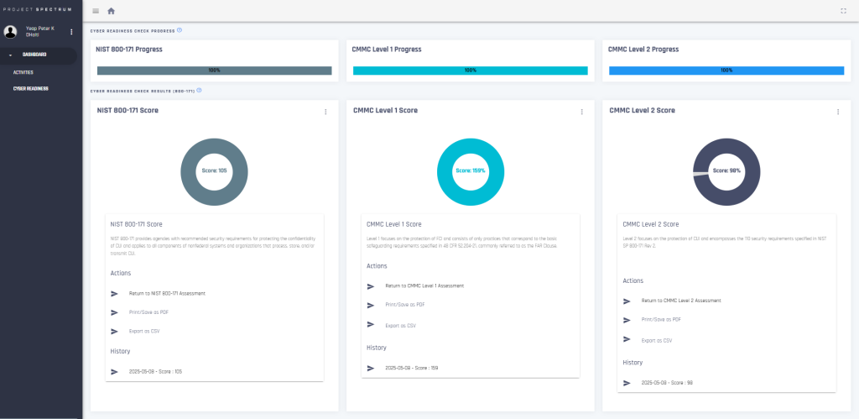Open help icon beside Cyber Readiness Check Results
The width and height of the screenshot is (859, 419).
199,91
